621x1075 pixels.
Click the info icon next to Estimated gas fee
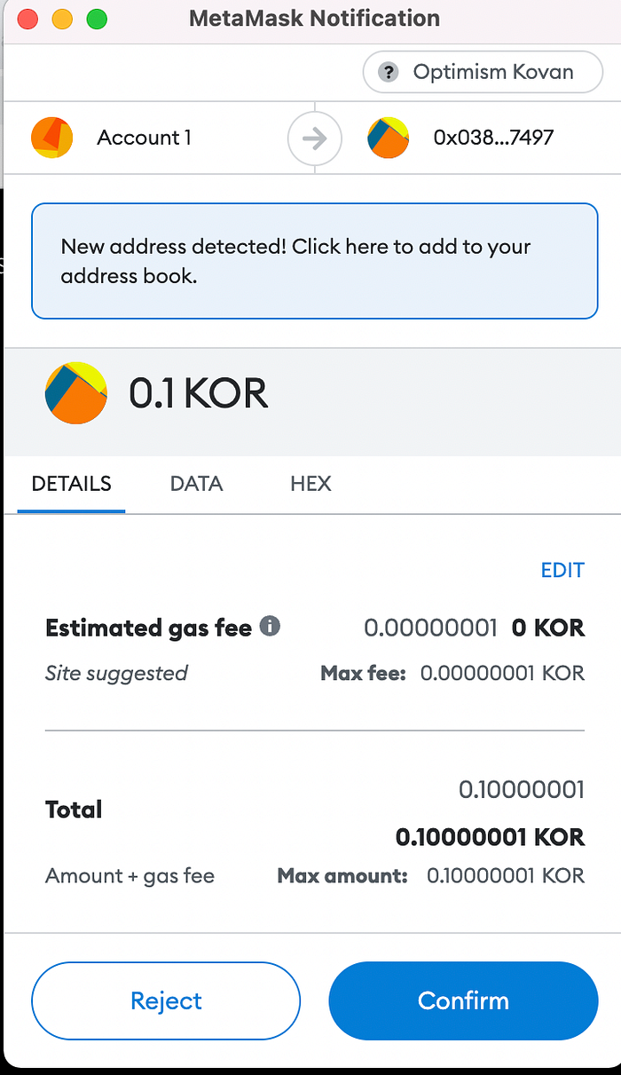click(270, 627)
